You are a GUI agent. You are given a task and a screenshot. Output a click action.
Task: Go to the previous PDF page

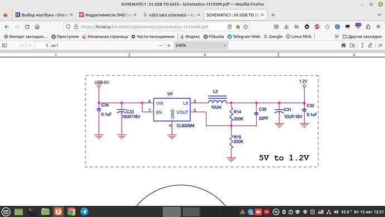(22, 45)
